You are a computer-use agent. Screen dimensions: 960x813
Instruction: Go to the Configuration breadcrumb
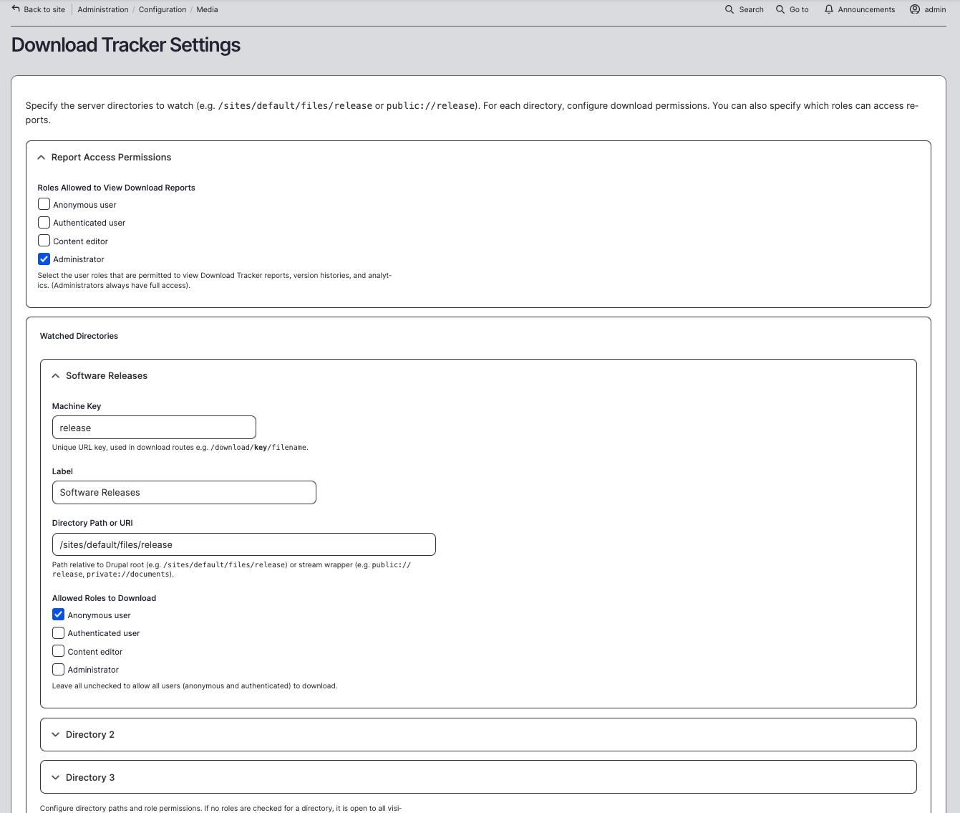click(163, 9)
